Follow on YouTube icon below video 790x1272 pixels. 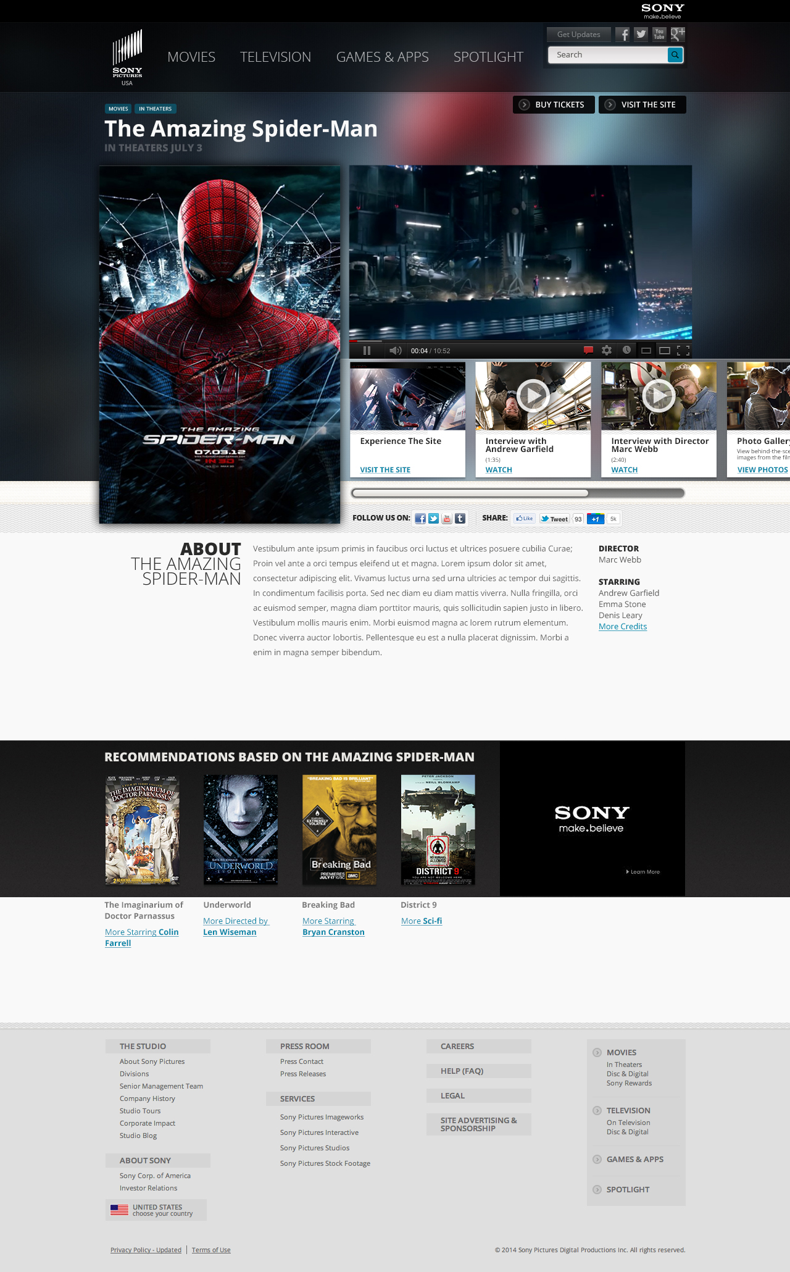447,518
